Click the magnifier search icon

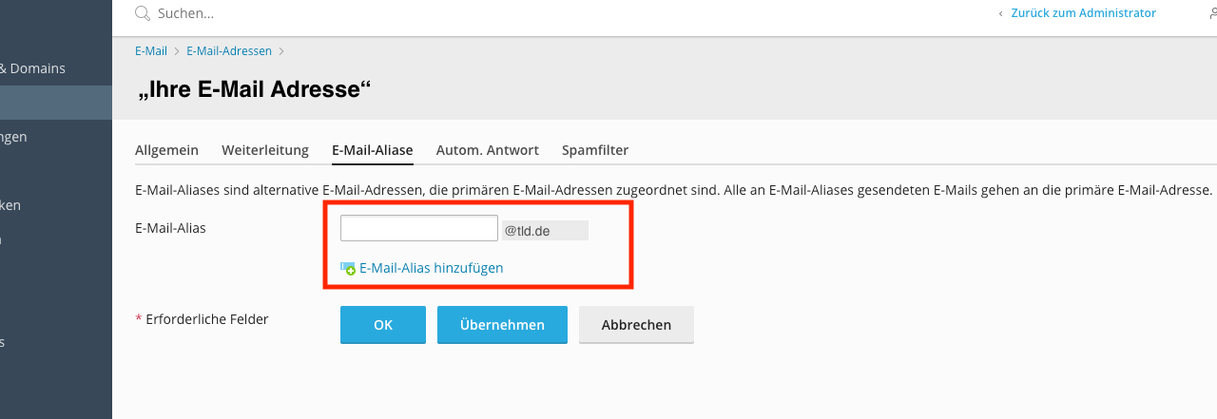143,13
